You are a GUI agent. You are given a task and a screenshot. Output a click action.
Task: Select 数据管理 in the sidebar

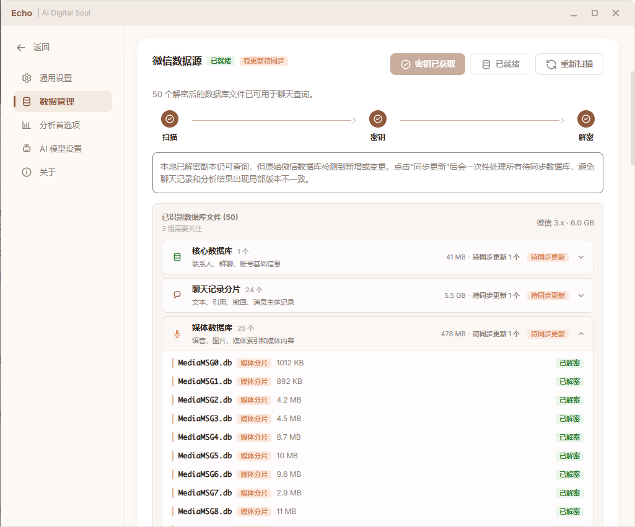coord(63,102)
